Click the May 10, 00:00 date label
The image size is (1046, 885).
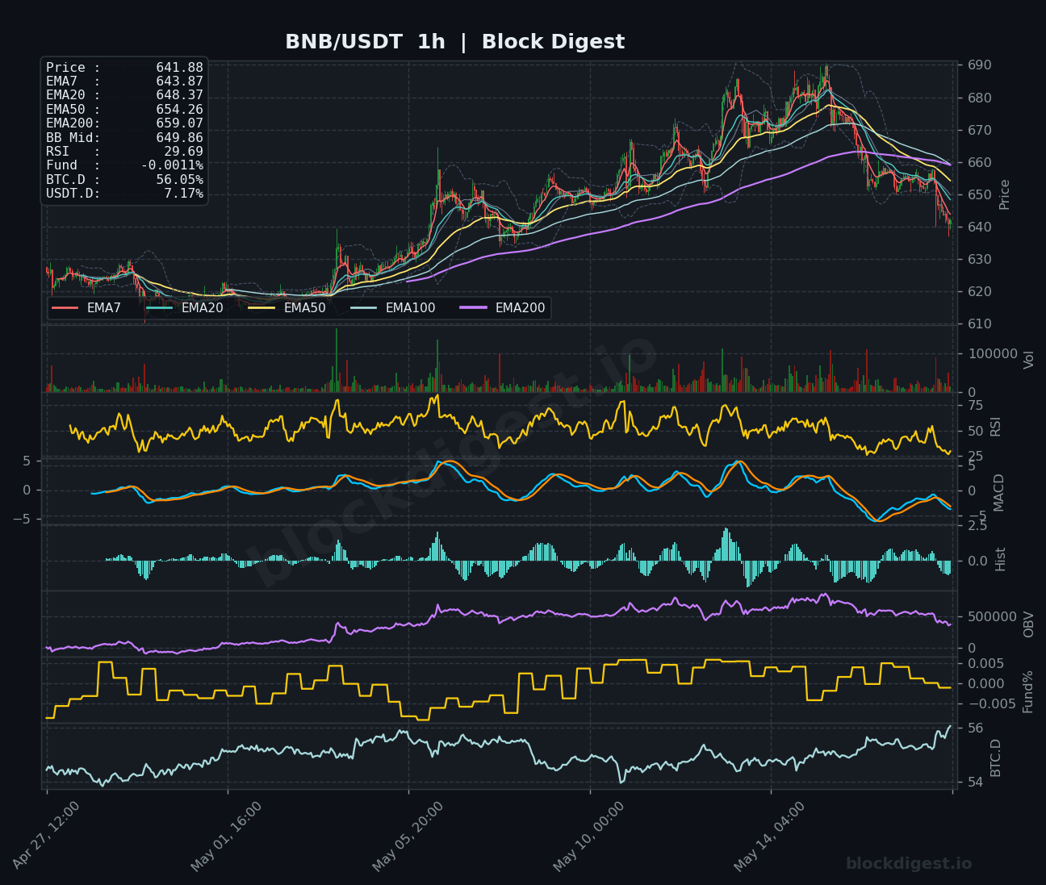(x=589, y=836)
